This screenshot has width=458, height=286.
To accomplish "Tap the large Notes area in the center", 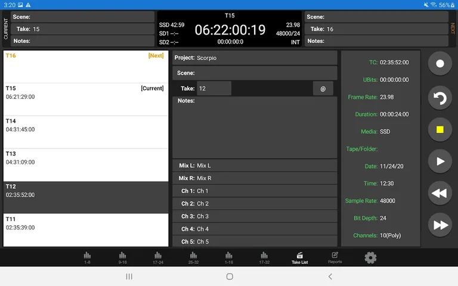I will (255, 128).
